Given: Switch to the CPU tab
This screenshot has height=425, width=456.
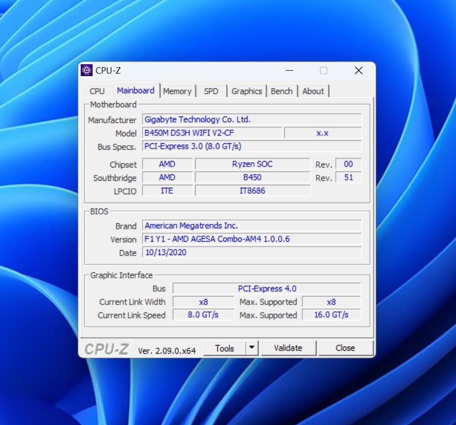Looking at the screenshot, I should click(x=97, y=91).
